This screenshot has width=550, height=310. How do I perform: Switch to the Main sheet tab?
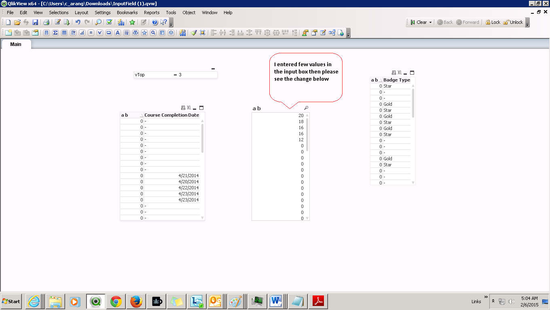pos(16,44)
